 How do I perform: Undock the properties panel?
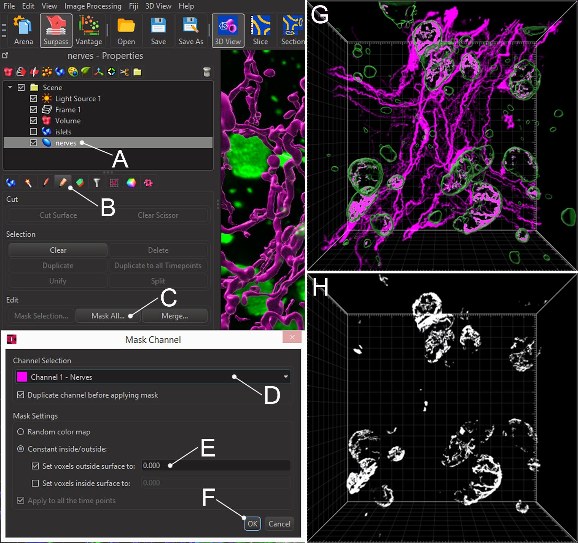[x=5, y=56]
